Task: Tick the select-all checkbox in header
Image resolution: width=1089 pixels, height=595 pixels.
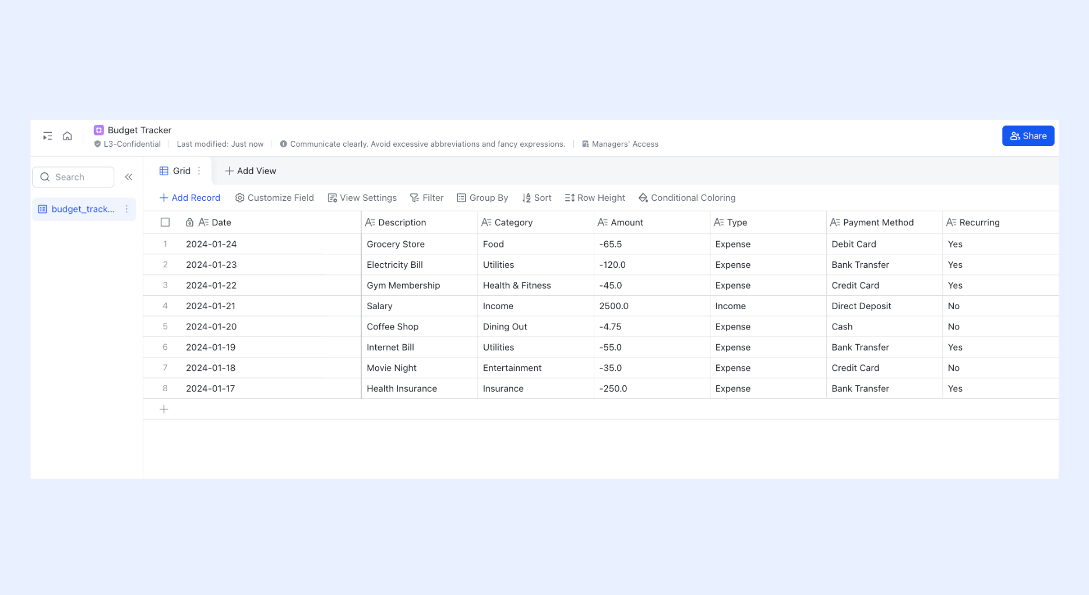Action: coord(165,222)
